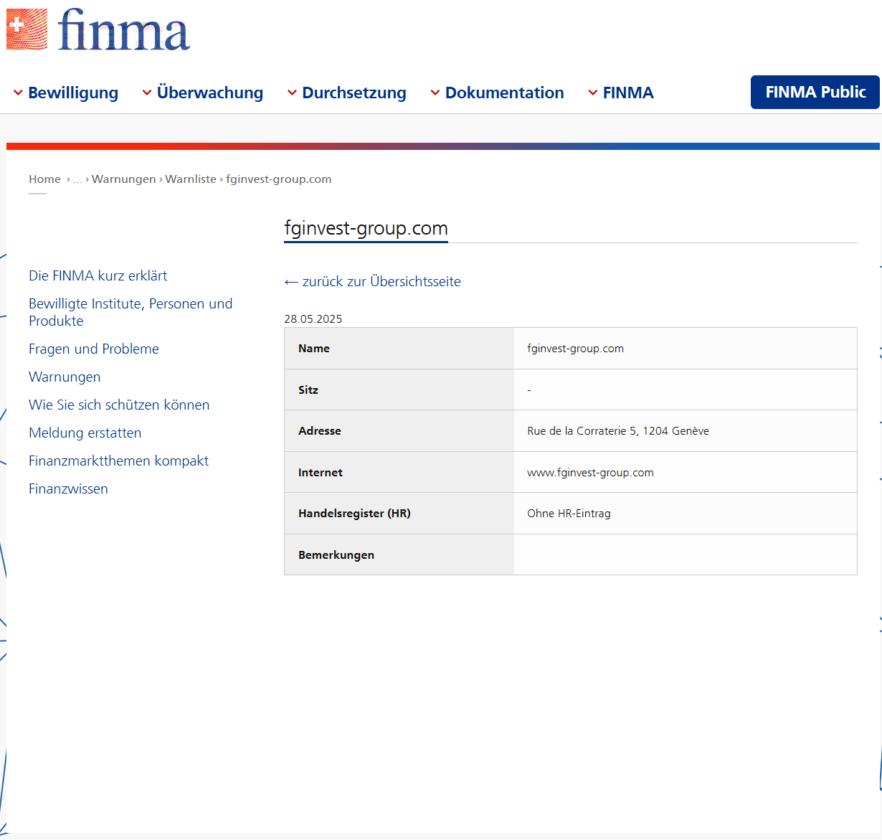Open the Bewilligung menu
This screenshot has height=840, width=882.
(x=73, y=93)
